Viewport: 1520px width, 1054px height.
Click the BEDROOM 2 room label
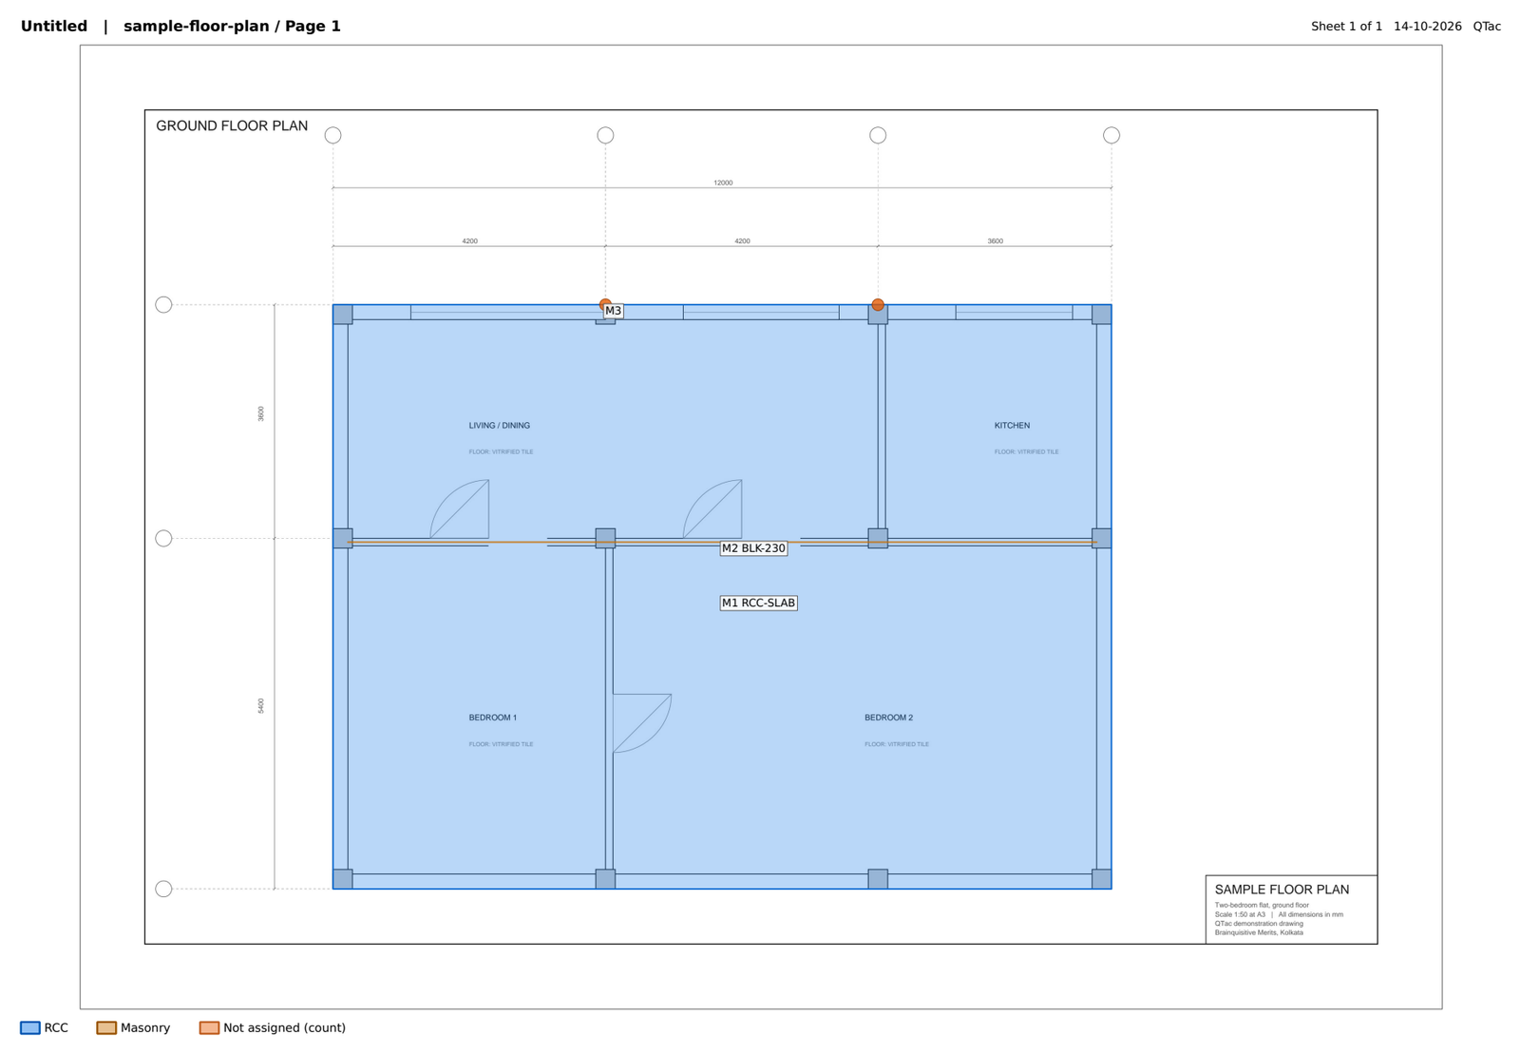point(889,718)
